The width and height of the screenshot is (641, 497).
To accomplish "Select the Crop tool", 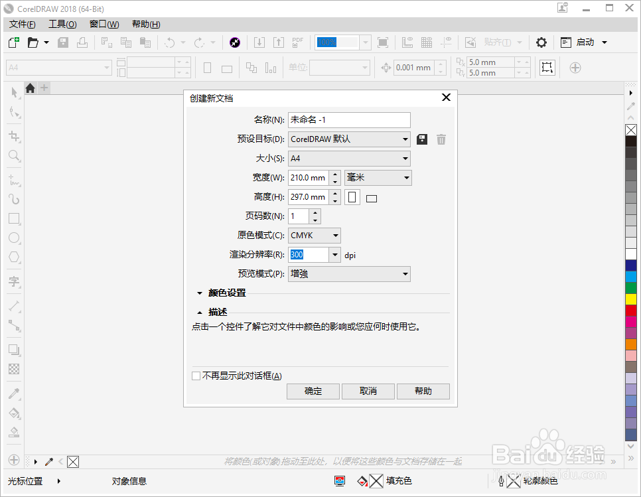I will [x=15, y=136].
